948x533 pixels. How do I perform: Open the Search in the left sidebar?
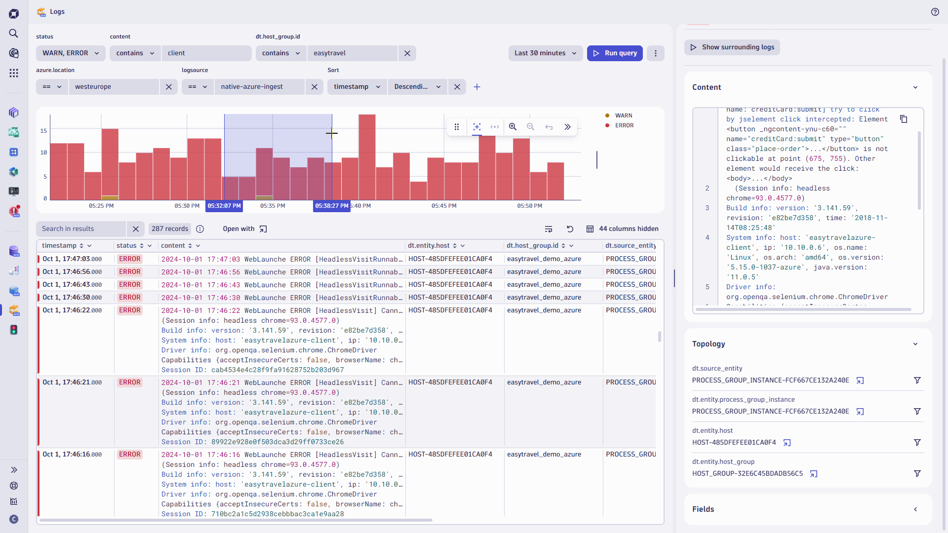point(13,34)
